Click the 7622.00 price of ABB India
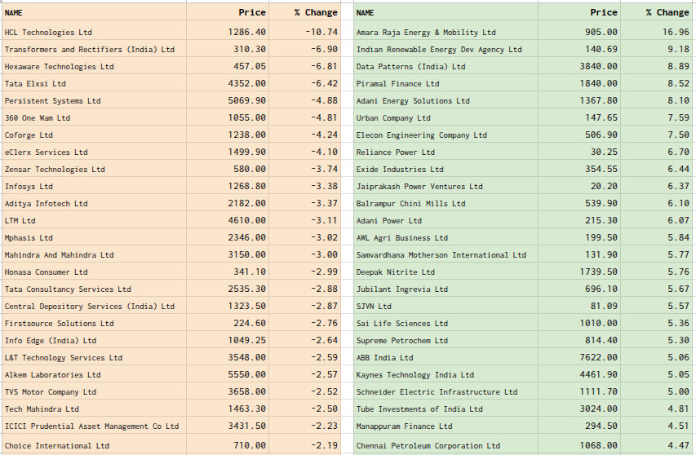 [x=579, y=357]
